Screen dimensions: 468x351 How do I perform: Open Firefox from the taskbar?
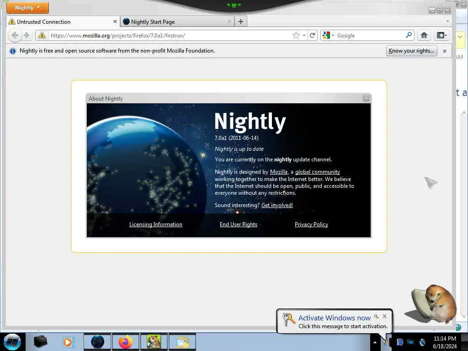click(x=126, y=342)
